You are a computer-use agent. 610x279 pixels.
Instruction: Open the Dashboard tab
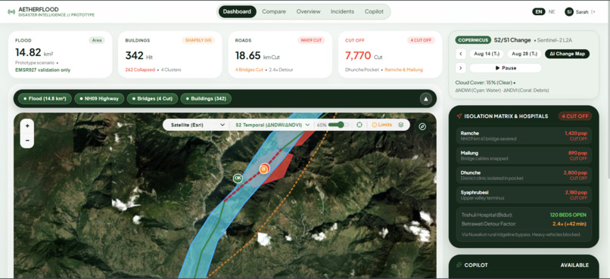click(x=237, y=11)
